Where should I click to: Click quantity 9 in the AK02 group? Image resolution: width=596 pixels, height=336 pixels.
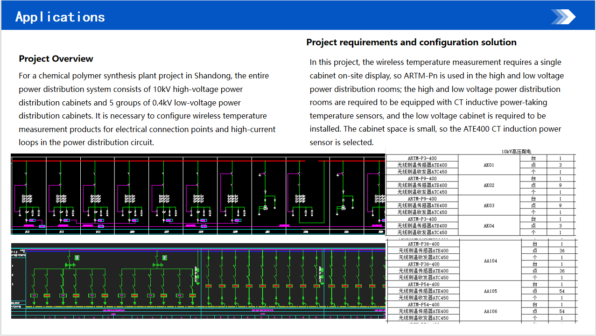pos(560,185)
